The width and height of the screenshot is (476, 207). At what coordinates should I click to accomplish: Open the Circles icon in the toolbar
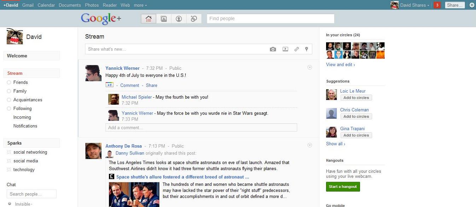193,18
